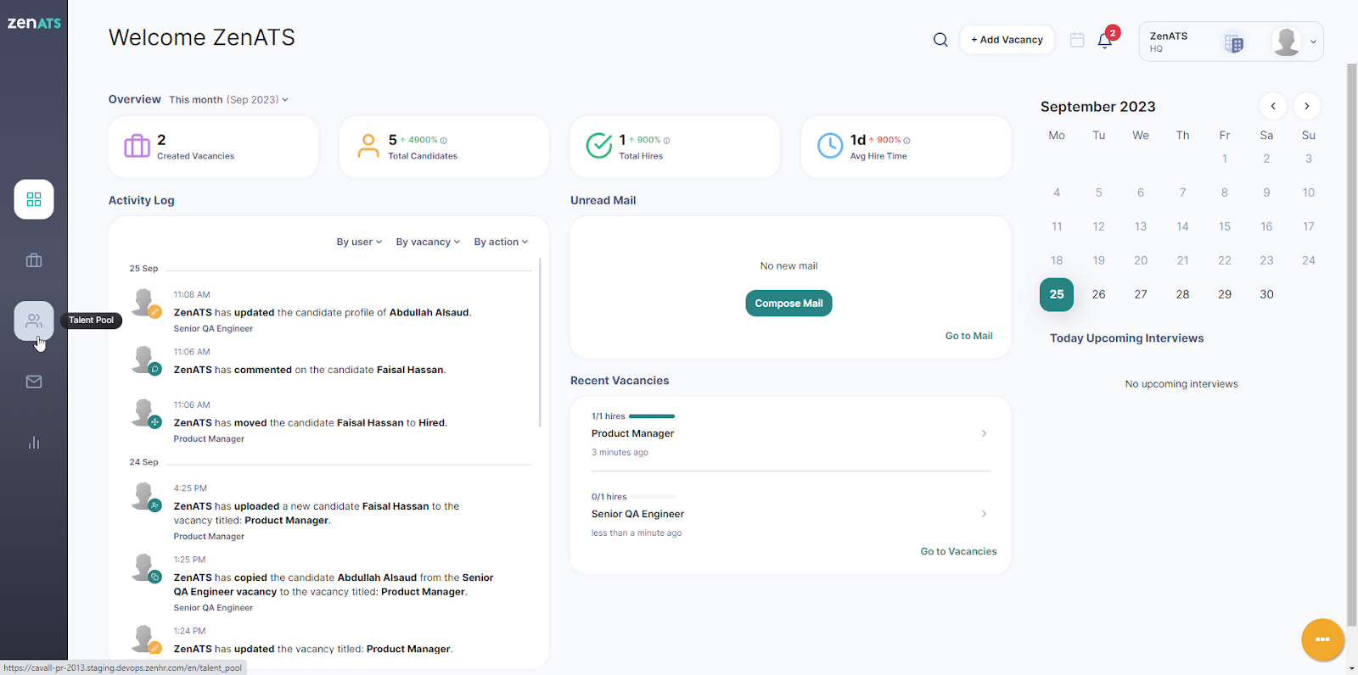Click the Total Hires checkmark icon
This screenshot has height=675, width=1358.
(599, 146)
